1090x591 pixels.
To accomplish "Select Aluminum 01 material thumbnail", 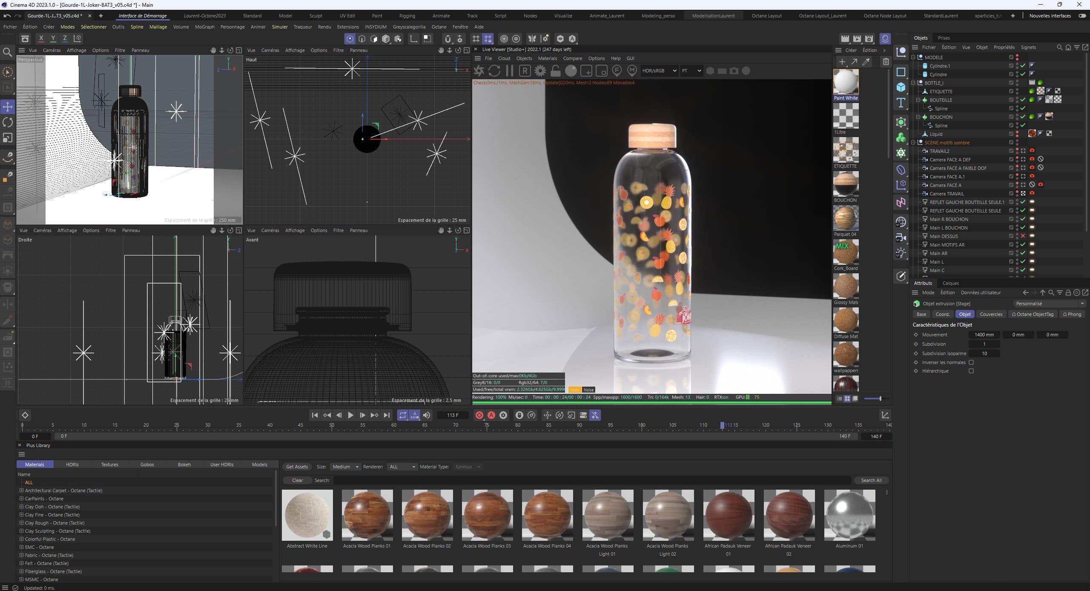I will (x=849, y=515).
